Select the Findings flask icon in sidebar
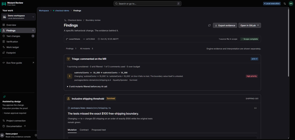The width and height of the screenshot is (295, 140). [x=4, y=30]
